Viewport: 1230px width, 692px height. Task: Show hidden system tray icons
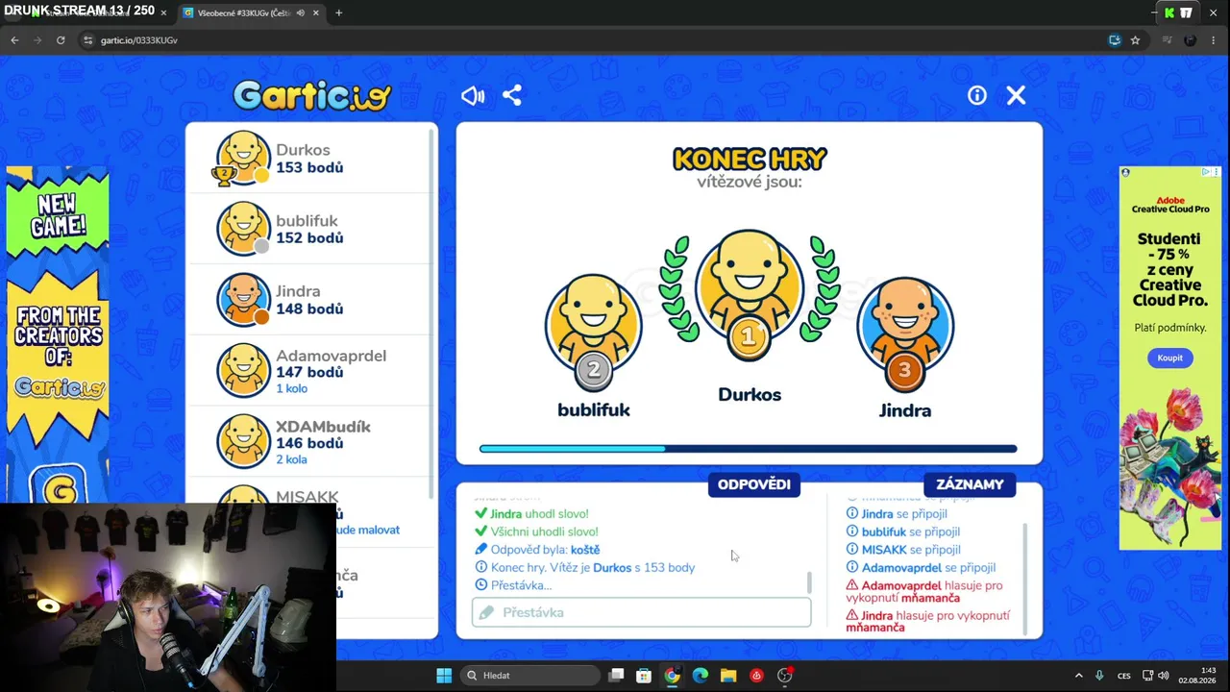(x=1078, y=676)
